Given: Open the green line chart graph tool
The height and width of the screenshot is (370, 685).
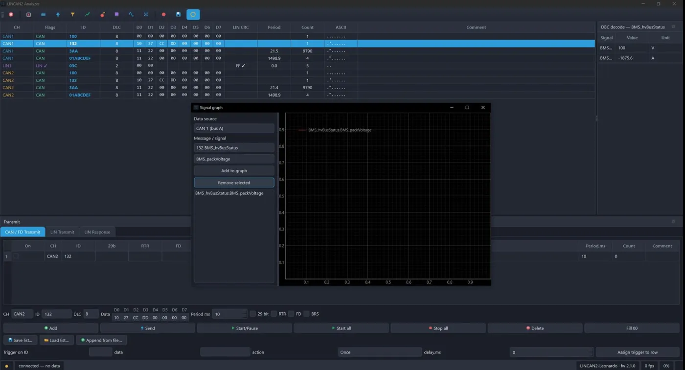Looking at the screenshot, I should click(88, 15).
